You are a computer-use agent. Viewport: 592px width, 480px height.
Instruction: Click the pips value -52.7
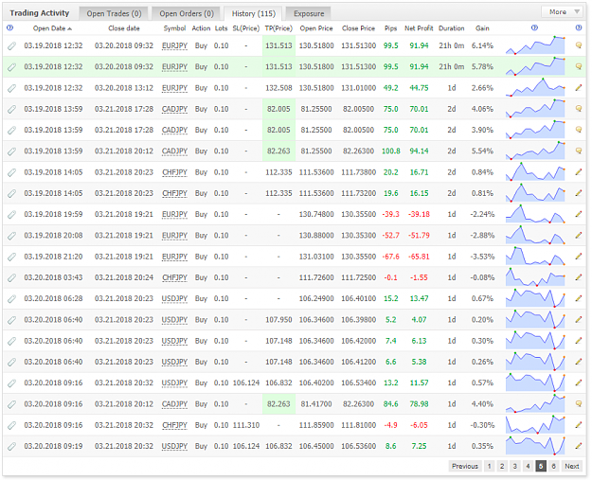click(391, 235)
